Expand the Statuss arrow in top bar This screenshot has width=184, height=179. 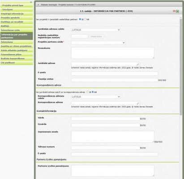click(x=39, y=5)
